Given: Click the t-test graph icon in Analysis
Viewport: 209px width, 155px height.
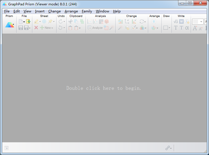Looking at the screenshot, I should [x=95, y=21].
